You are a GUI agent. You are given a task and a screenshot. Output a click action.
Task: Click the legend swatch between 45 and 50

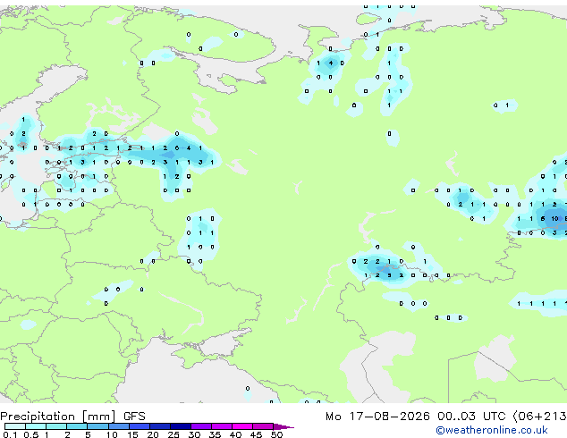(x=263, y=426)
